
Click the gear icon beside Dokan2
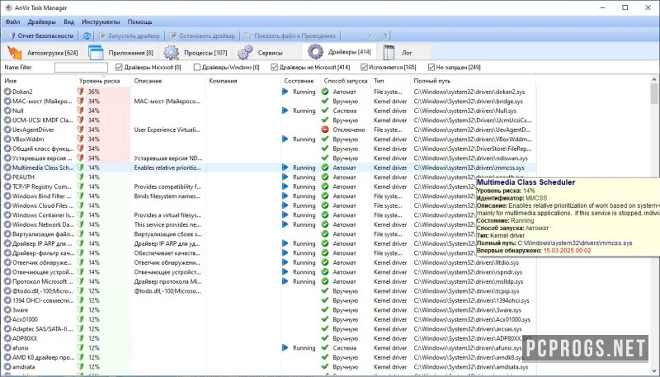point(7,92)
